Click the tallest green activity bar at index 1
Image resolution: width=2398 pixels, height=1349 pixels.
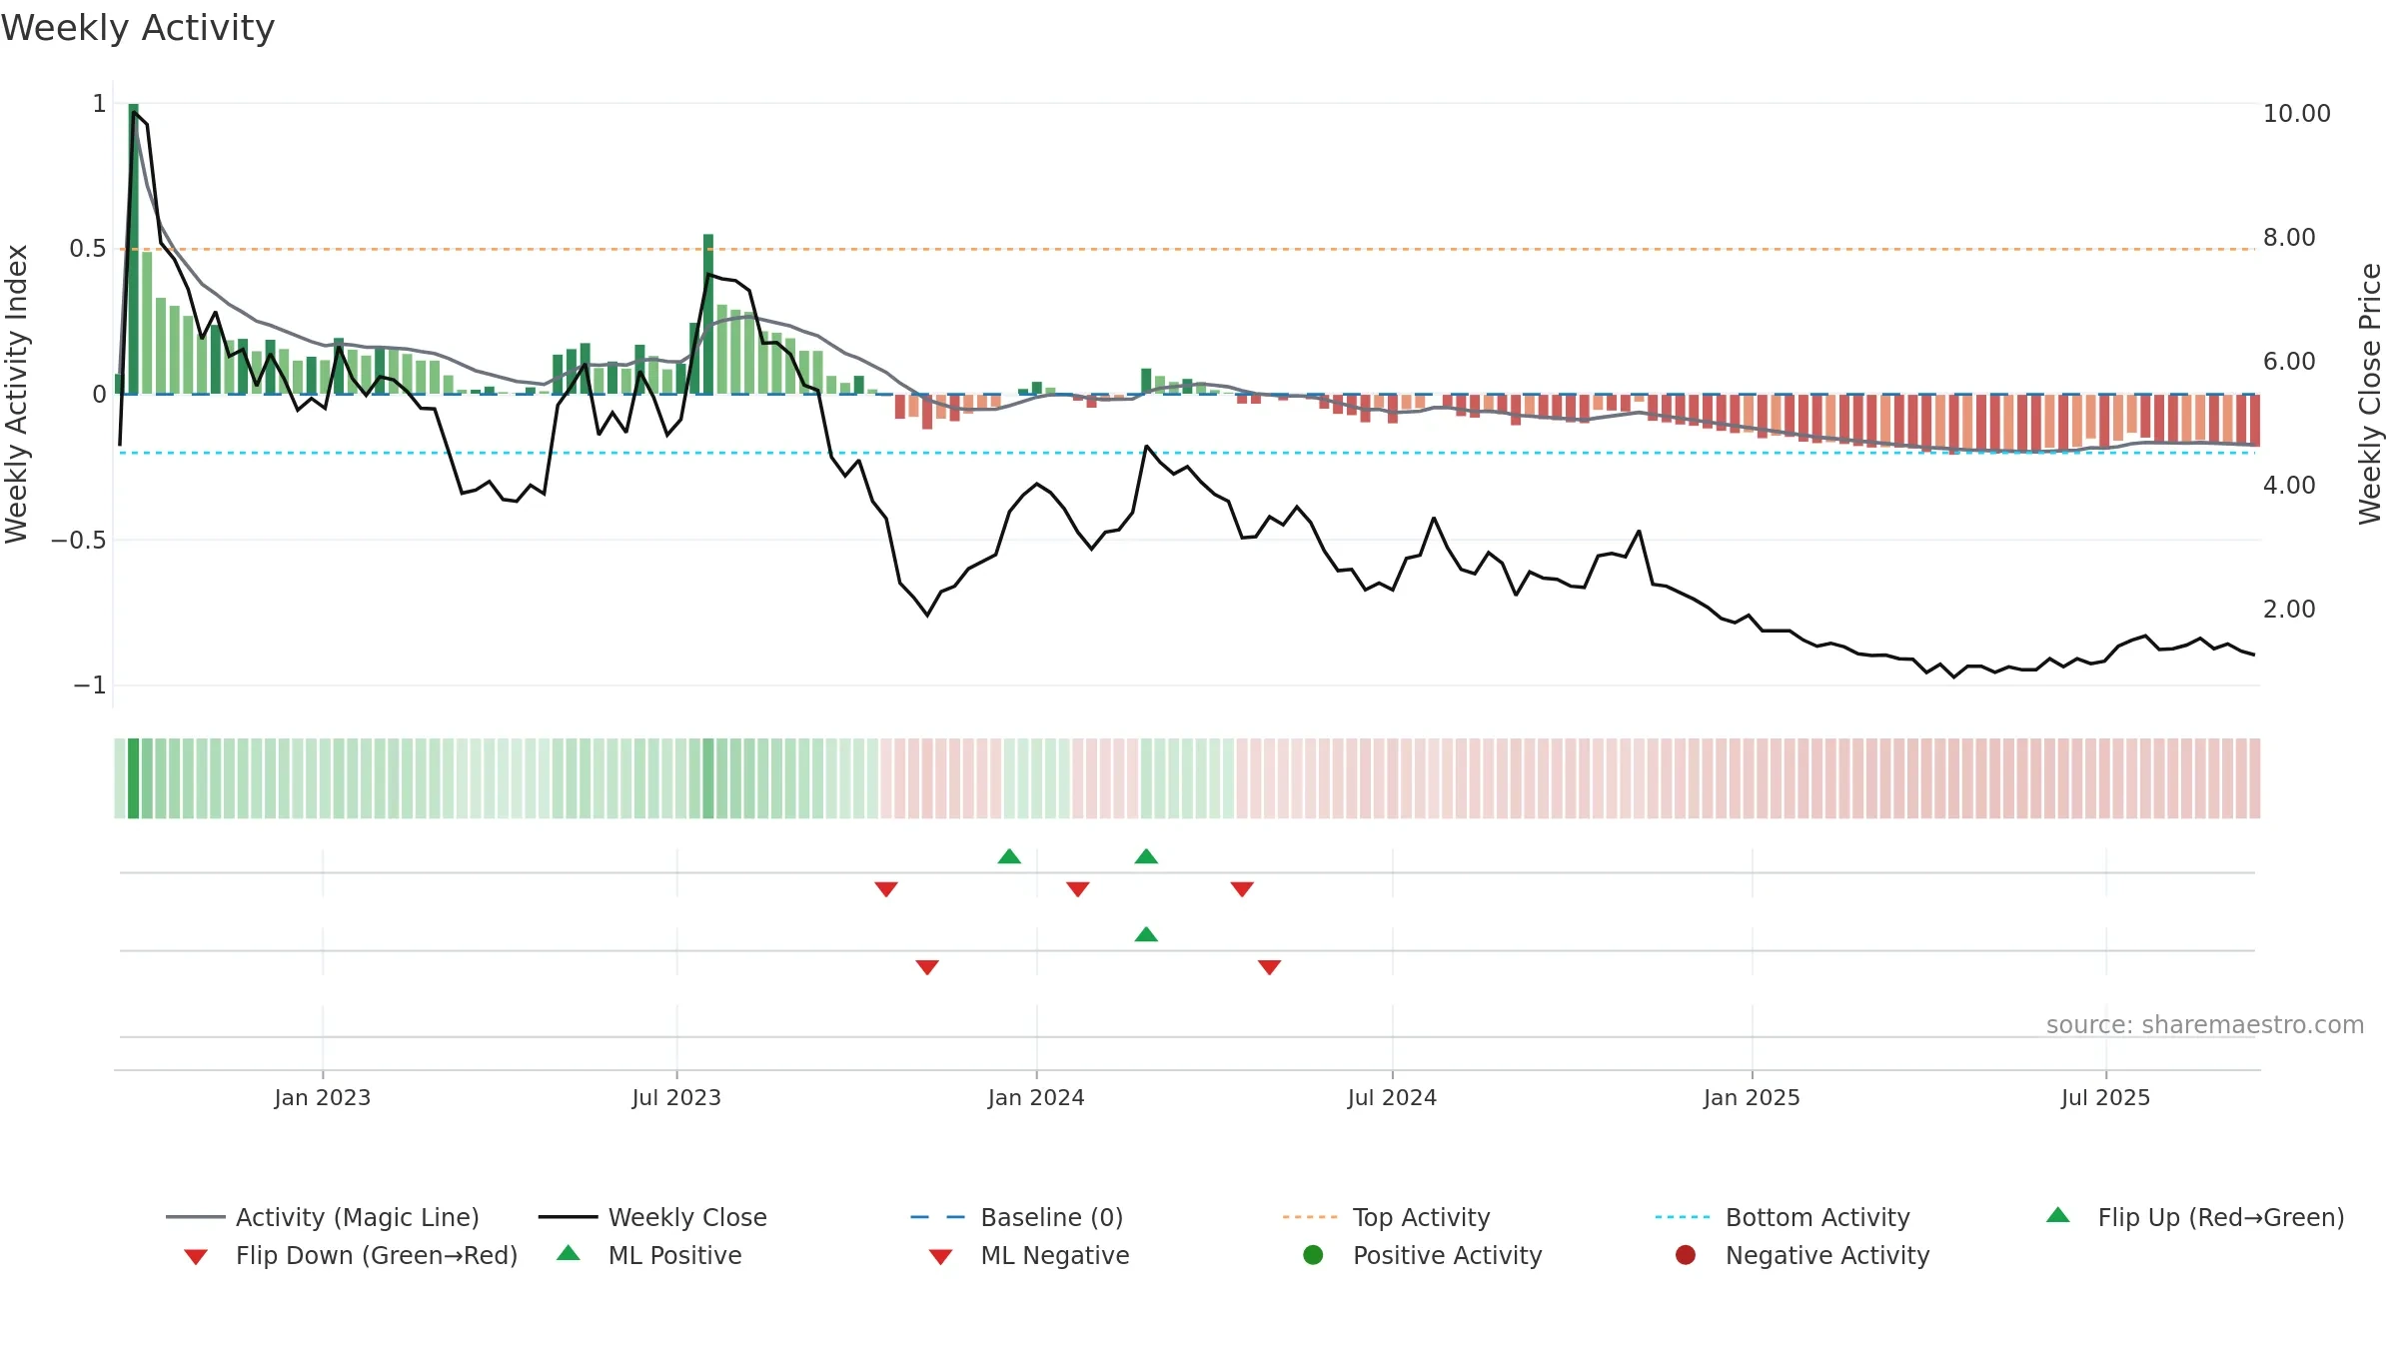(x=133, y=249)
